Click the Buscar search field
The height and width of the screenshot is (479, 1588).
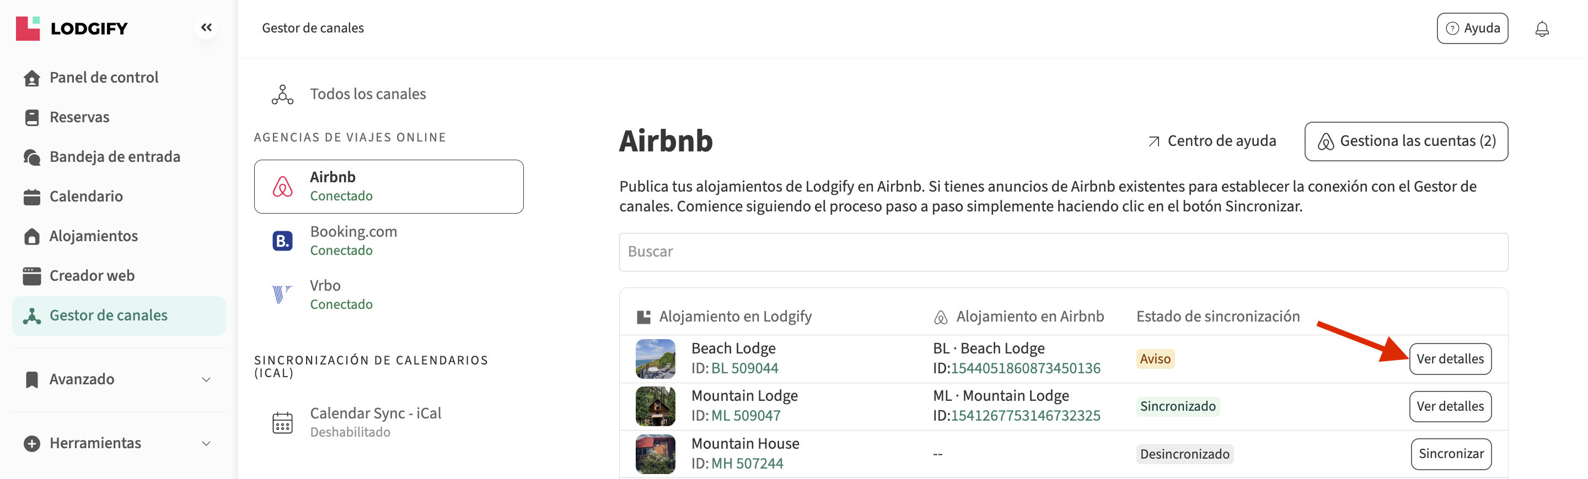click(x=1063, y=252)
